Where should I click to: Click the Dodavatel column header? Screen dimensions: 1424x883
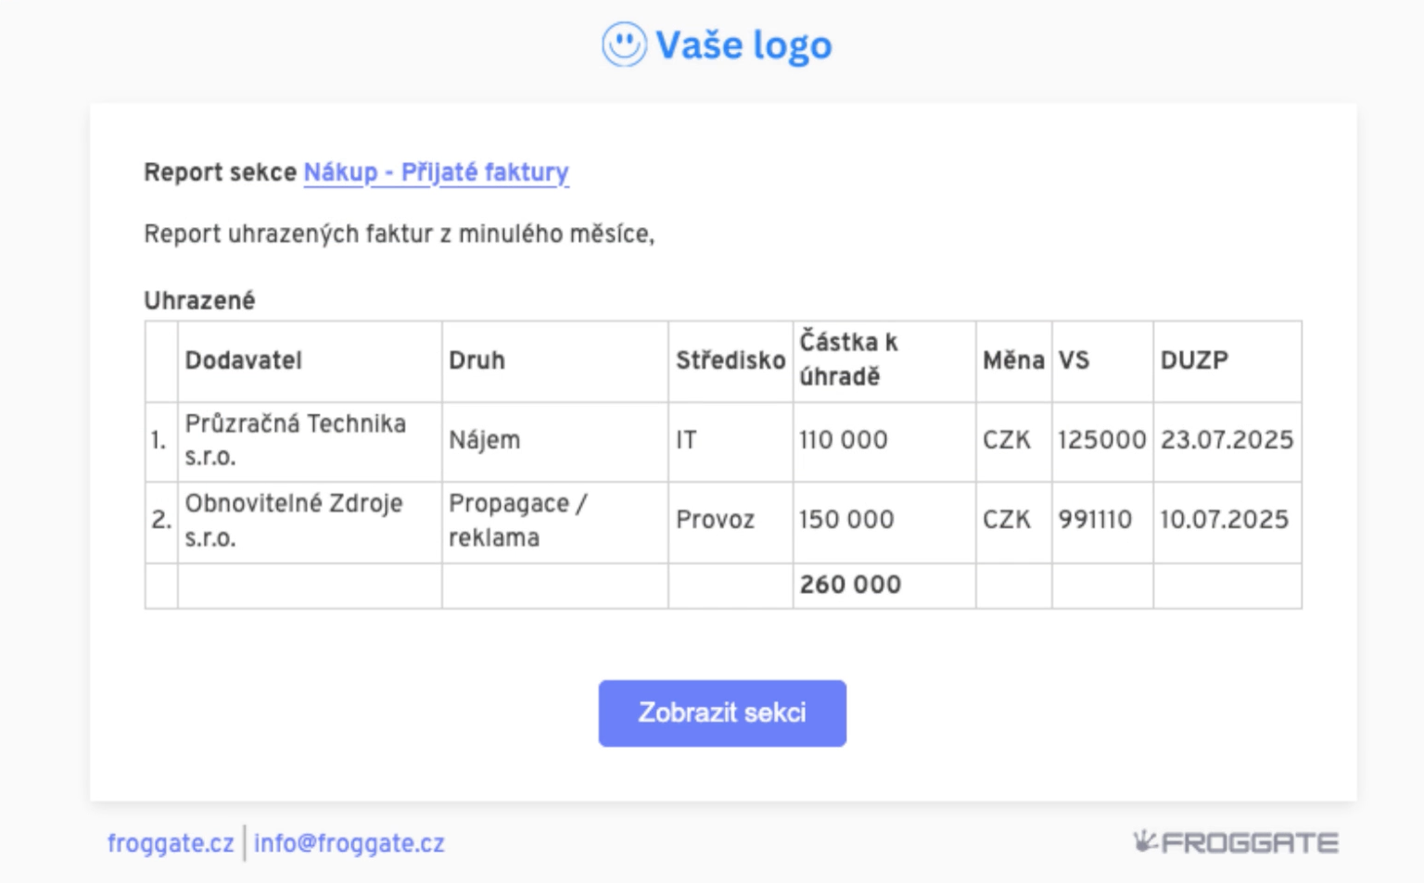pyautogui.click(x=244, y=360)
